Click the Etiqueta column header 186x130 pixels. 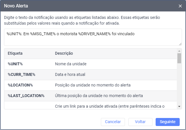[x=15, y=53]
